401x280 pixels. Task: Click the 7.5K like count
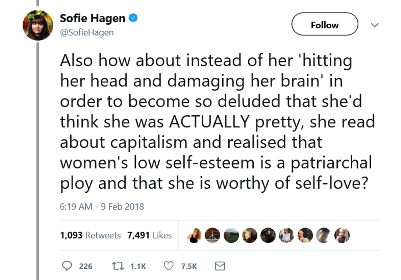coord(189,266)
